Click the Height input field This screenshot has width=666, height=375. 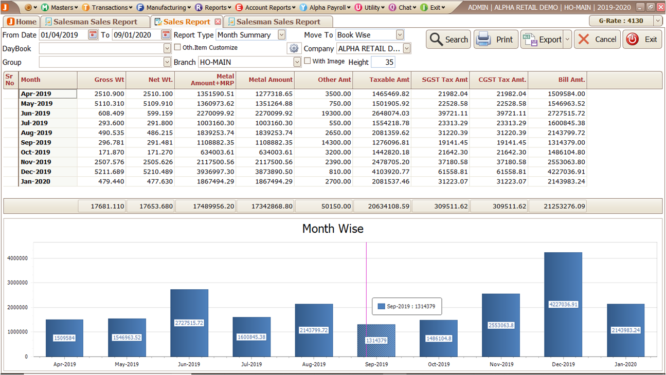tap(383, 62)
